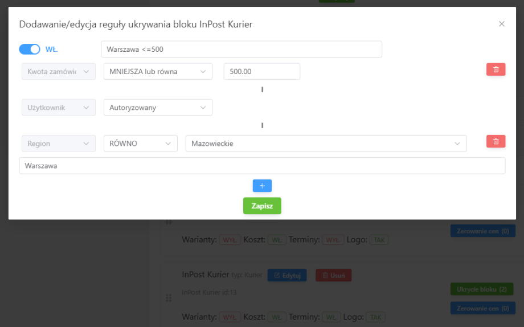Save the rule with Zapisz
Image resolution: width=524 pixels, height=327 pixels.
(262, 206)
